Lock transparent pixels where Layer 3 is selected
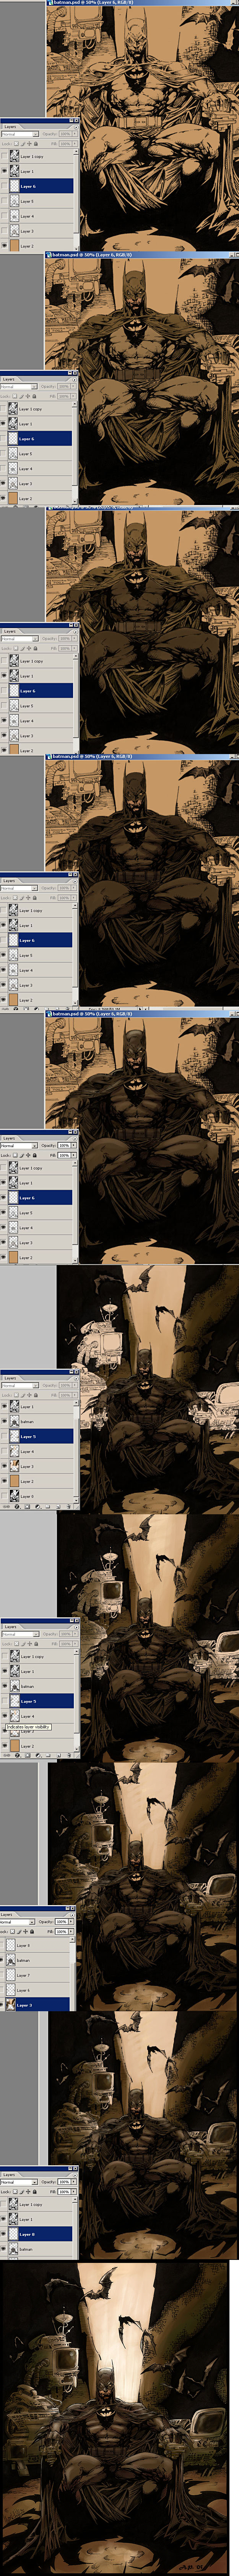The image size is (239, 2576). 12,1931
